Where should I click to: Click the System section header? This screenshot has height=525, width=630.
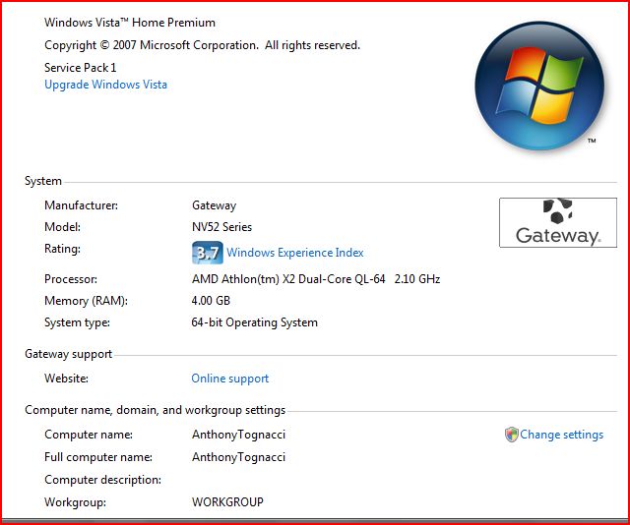(x=43, y=181)
